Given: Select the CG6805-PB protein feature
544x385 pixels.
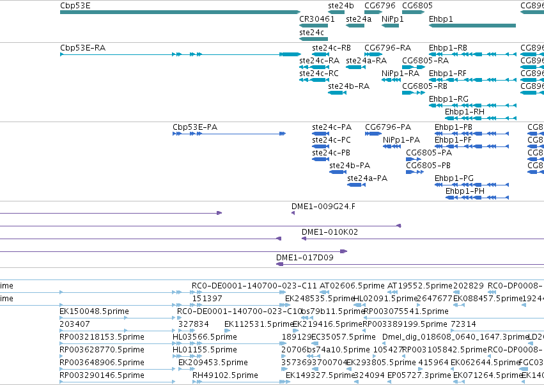Looking at the screenshot, I should click(x=415, y=172).
